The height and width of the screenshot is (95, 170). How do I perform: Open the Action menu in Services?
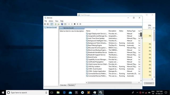[x=51, y=21]
